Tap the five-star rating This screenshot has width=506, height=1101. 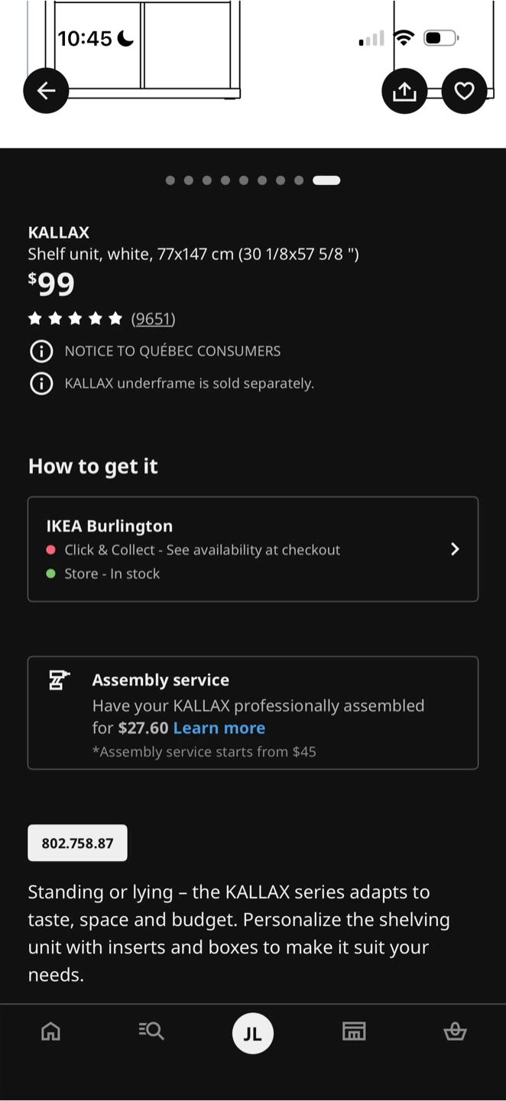click(x=75, y=318)
